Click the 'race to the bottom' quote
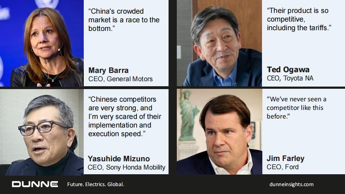The width and height of the screenshot is (345, 194). coord(124,20)
